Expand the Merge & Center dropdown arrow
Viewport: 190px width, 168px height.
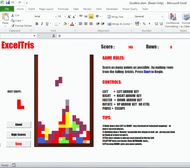[132, 24]
